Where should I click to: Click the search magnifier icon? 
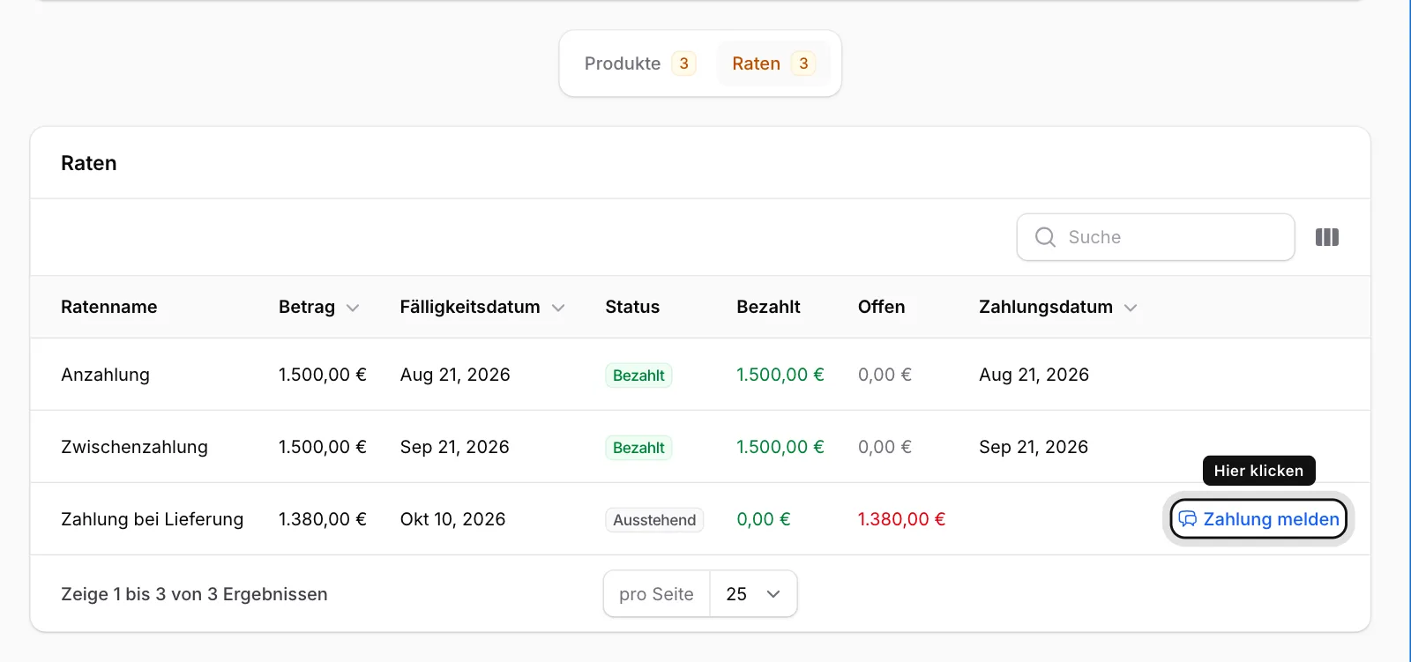point(1045,237)
